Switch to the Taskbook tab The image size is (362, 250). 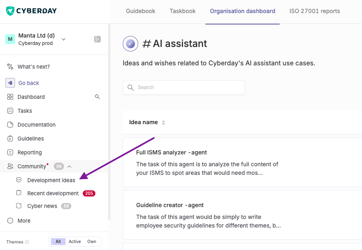point(182,11)
